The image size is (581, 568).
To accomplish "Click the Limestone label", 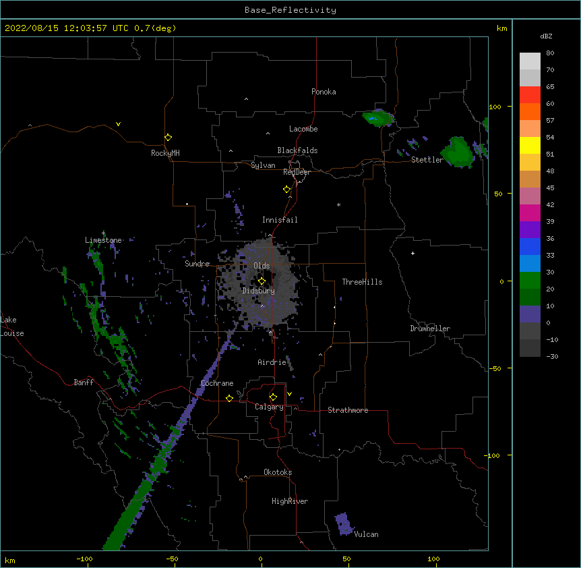I will pos(103,240).
